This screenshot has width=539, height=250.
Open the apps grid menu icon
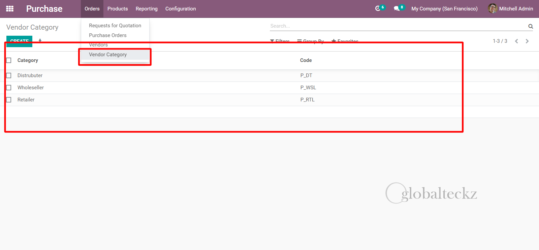[10, 9]
